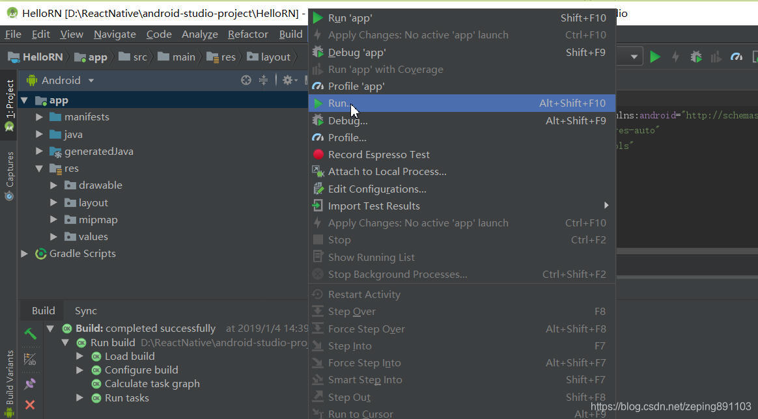758x419 pixels.
Task: Expand the values folder
Action: click(x=53, y=237)
